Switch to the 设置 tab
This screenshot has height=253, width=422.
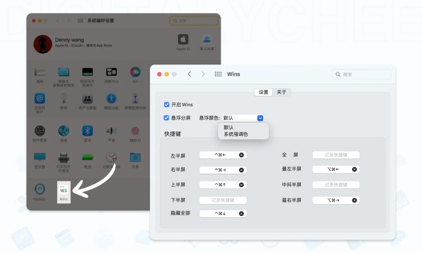263,92
